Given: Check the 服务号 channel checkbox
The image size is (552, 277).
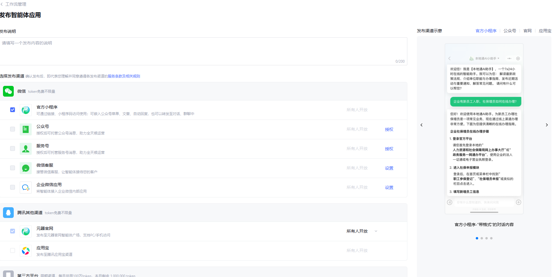Looking at the screenshot, I should [x=13, y=148].
